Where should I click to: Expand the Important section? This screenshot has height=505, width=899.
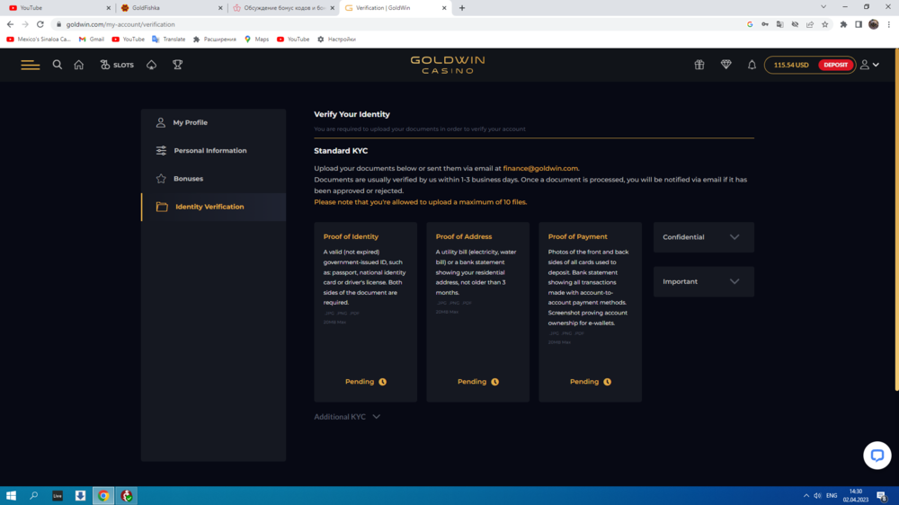point(703,281)
